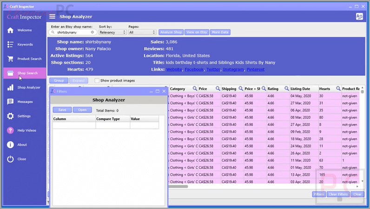Click the Clear button at bottom right
Screen dimensions: 370x209
(357, 194)
